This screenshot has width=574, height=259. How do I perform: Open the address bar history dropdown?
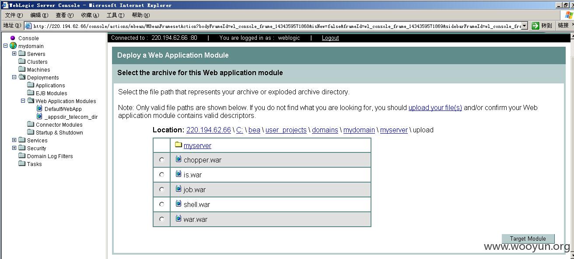pyautogui.click(x=525, y=26)
